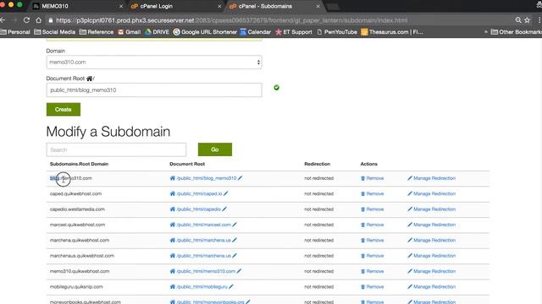The image size is (542, 304).
Task: Click the pencil icon after /public_html/capedio
Action: (x=224, y=209)
